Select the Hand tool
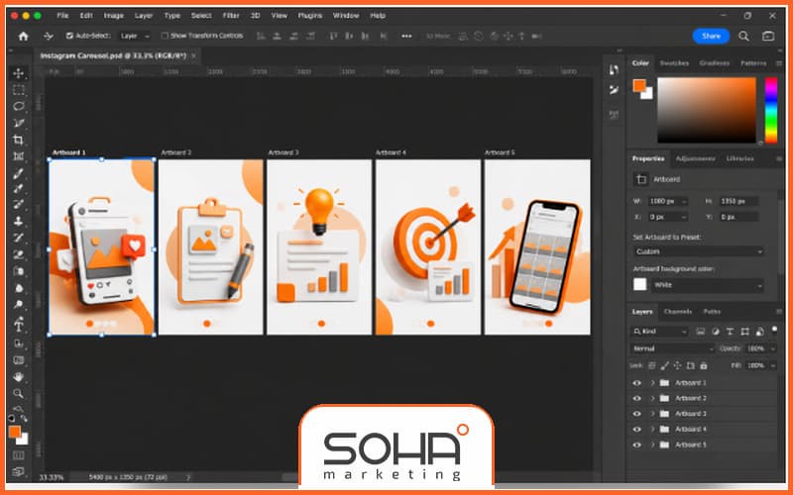Viewport: 793px width, 495px height. (x=19, y=377)
